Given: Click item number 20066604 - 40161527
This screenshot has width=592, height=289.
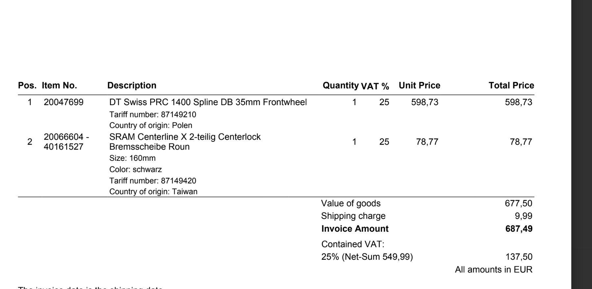Looking at the screenshot, I should point(66,142).
